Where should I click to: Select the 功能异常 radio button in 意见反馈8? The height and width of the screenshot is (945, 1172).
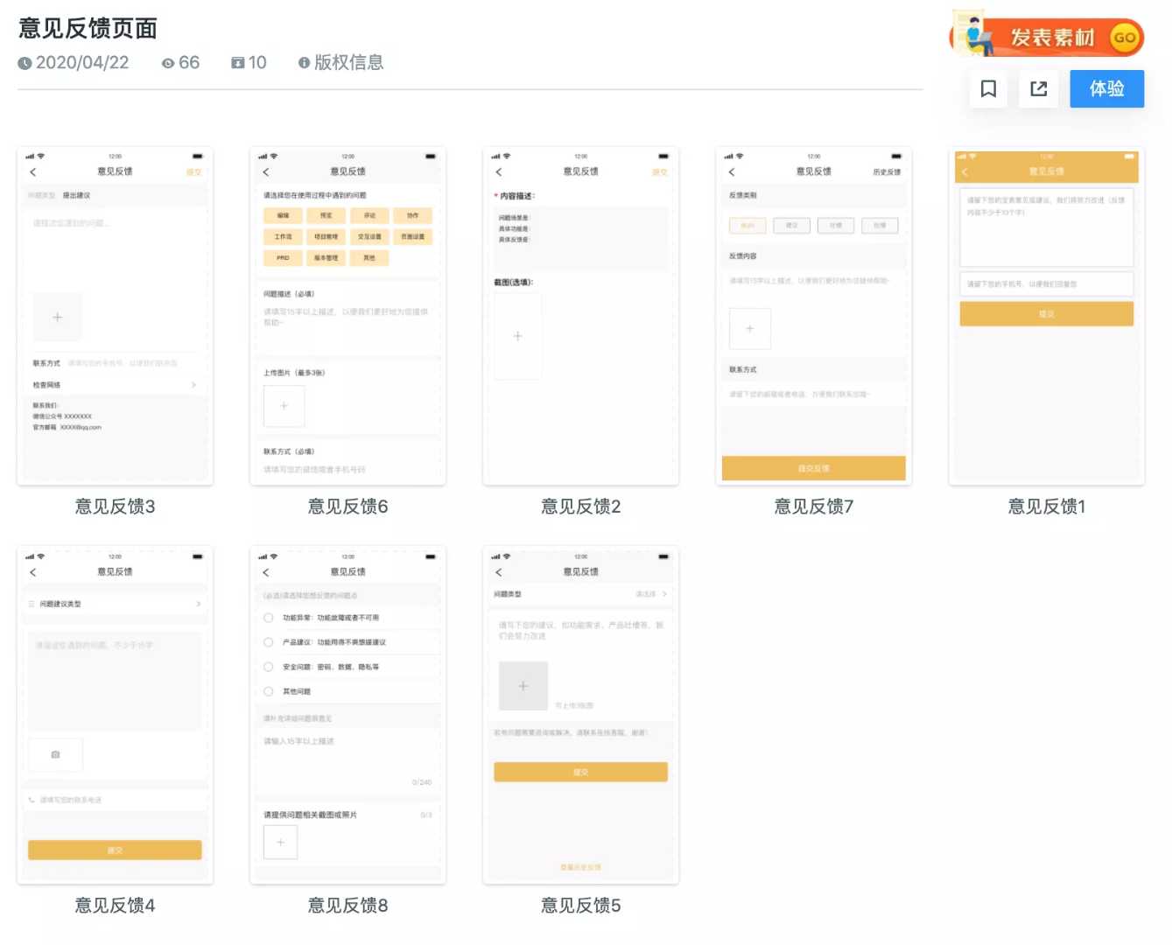tap(269, 618)
